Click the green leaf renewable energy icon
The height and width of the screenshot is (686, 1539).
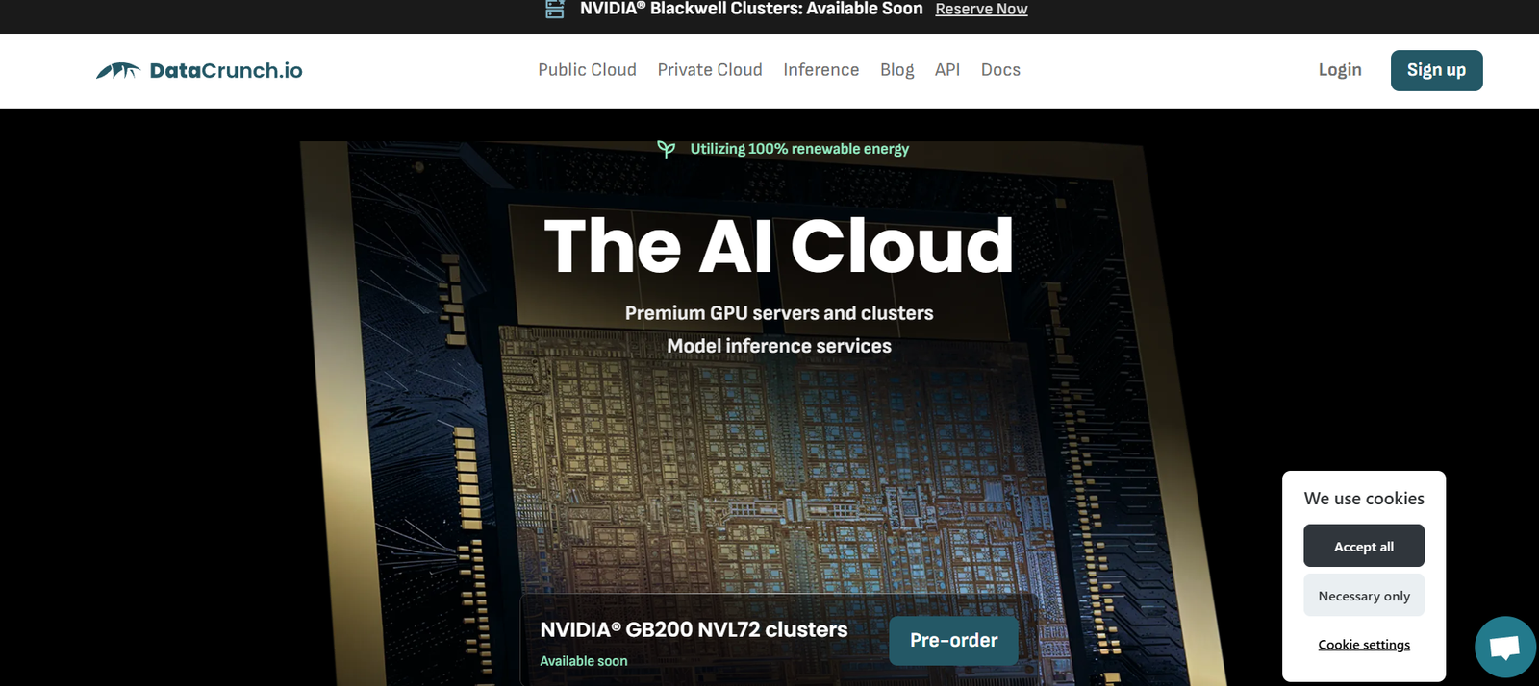point(666,149)
